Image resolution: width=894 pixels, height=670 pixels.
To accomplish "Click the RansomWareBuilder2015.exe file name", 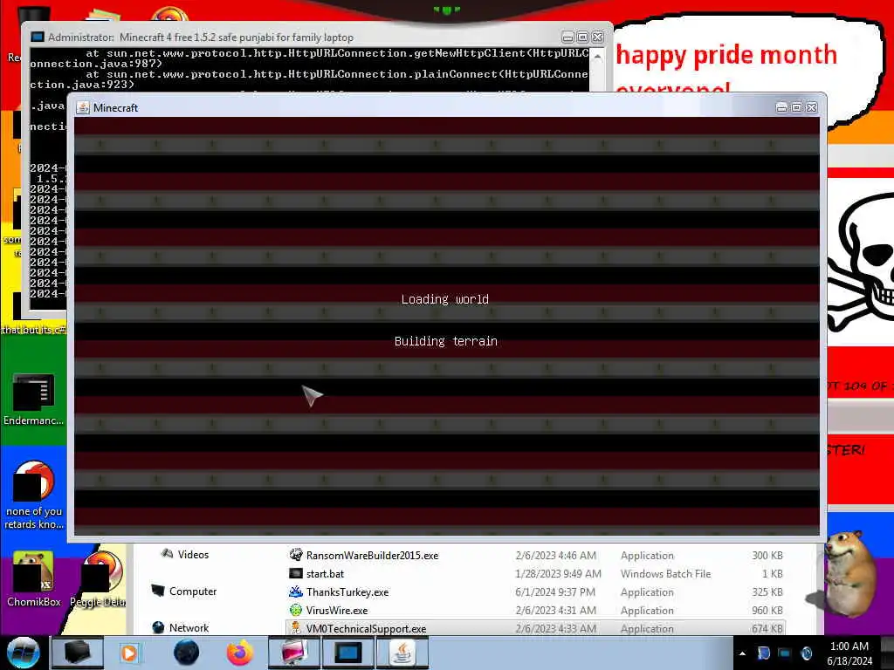I will tap(372, 555).
